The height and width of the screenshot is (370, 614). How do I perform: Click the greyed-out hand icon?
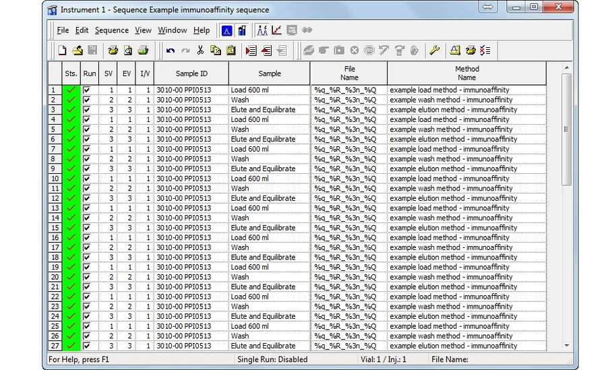[x=415, y=50]
